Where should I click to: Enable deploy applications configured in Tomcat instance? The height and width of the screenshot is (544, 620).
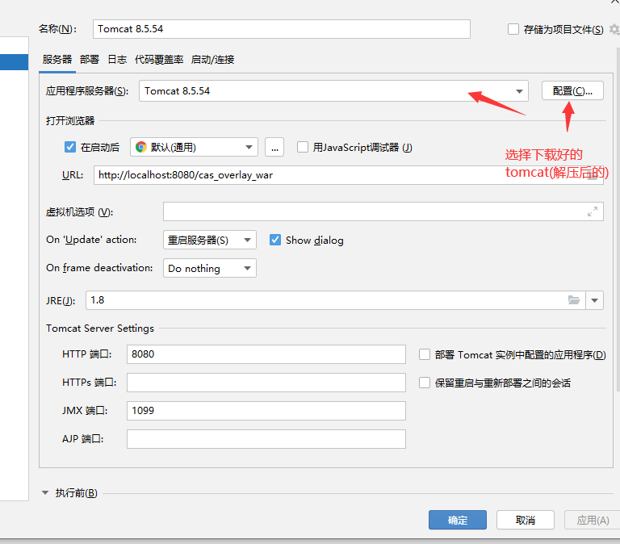(x=425, y=354)
